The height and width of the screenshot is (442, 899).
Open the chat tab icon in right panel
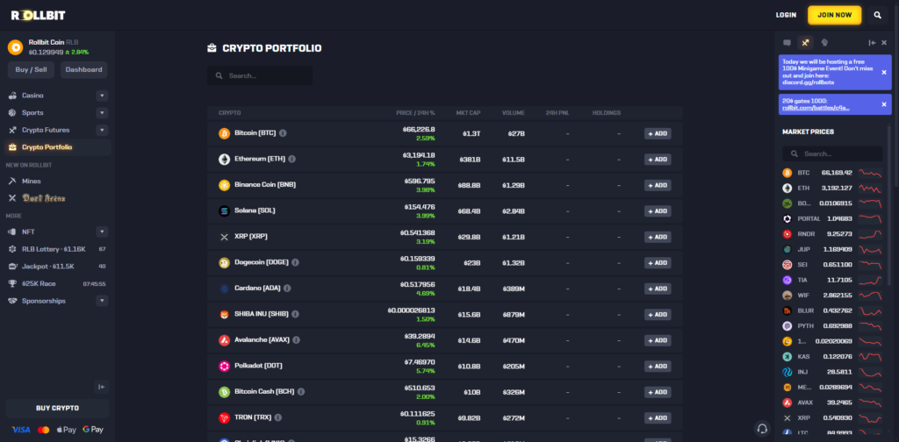788,42
